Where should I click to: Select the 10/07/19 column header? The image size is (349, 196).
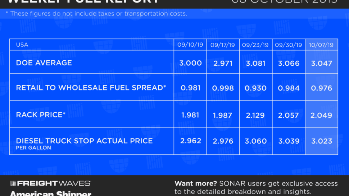pyautogui.click(x=321, y=45)
